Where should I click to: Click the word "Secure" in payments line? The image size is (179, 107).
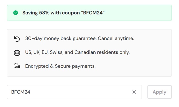63,66
